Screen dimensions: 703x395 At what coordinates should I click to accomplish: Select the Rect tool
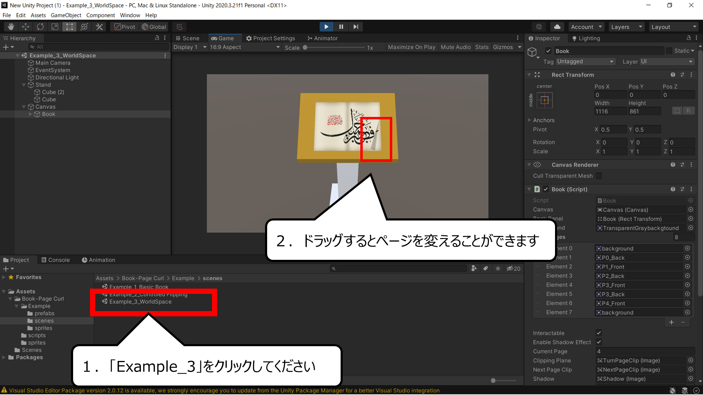(x=70, y=27)
